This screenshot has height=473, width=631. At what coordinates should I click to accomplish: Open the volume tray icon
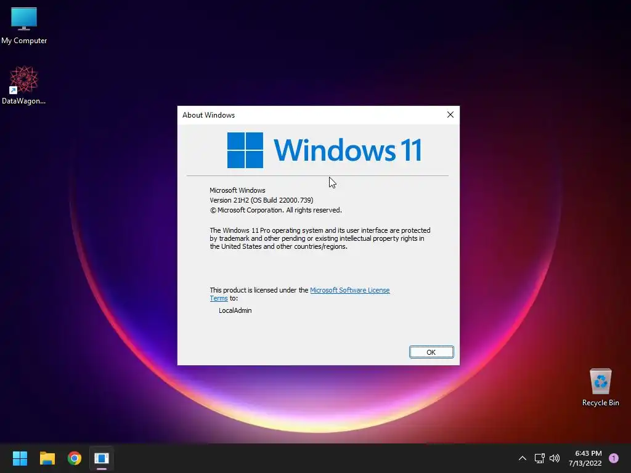[555, 458]
